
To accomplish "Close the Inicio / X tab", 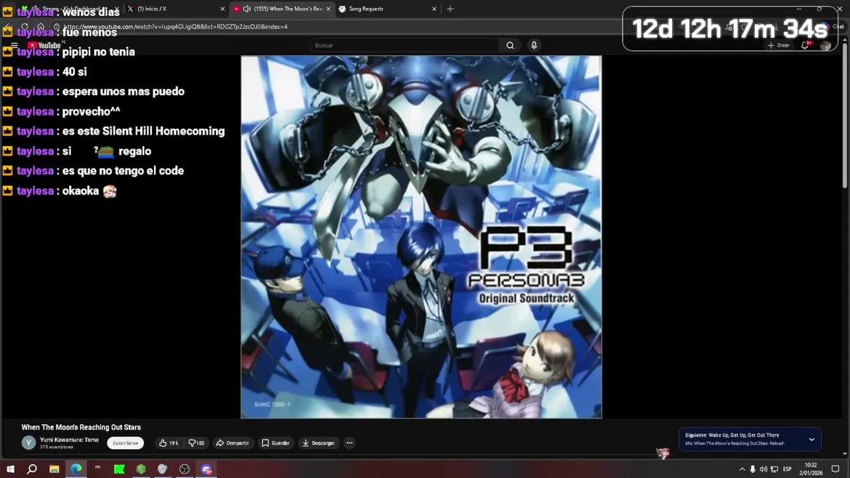I will tap(222, 9).
